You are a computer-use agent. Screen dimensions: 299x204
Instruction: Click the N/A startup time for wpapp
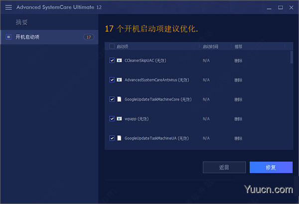(206, 119)
